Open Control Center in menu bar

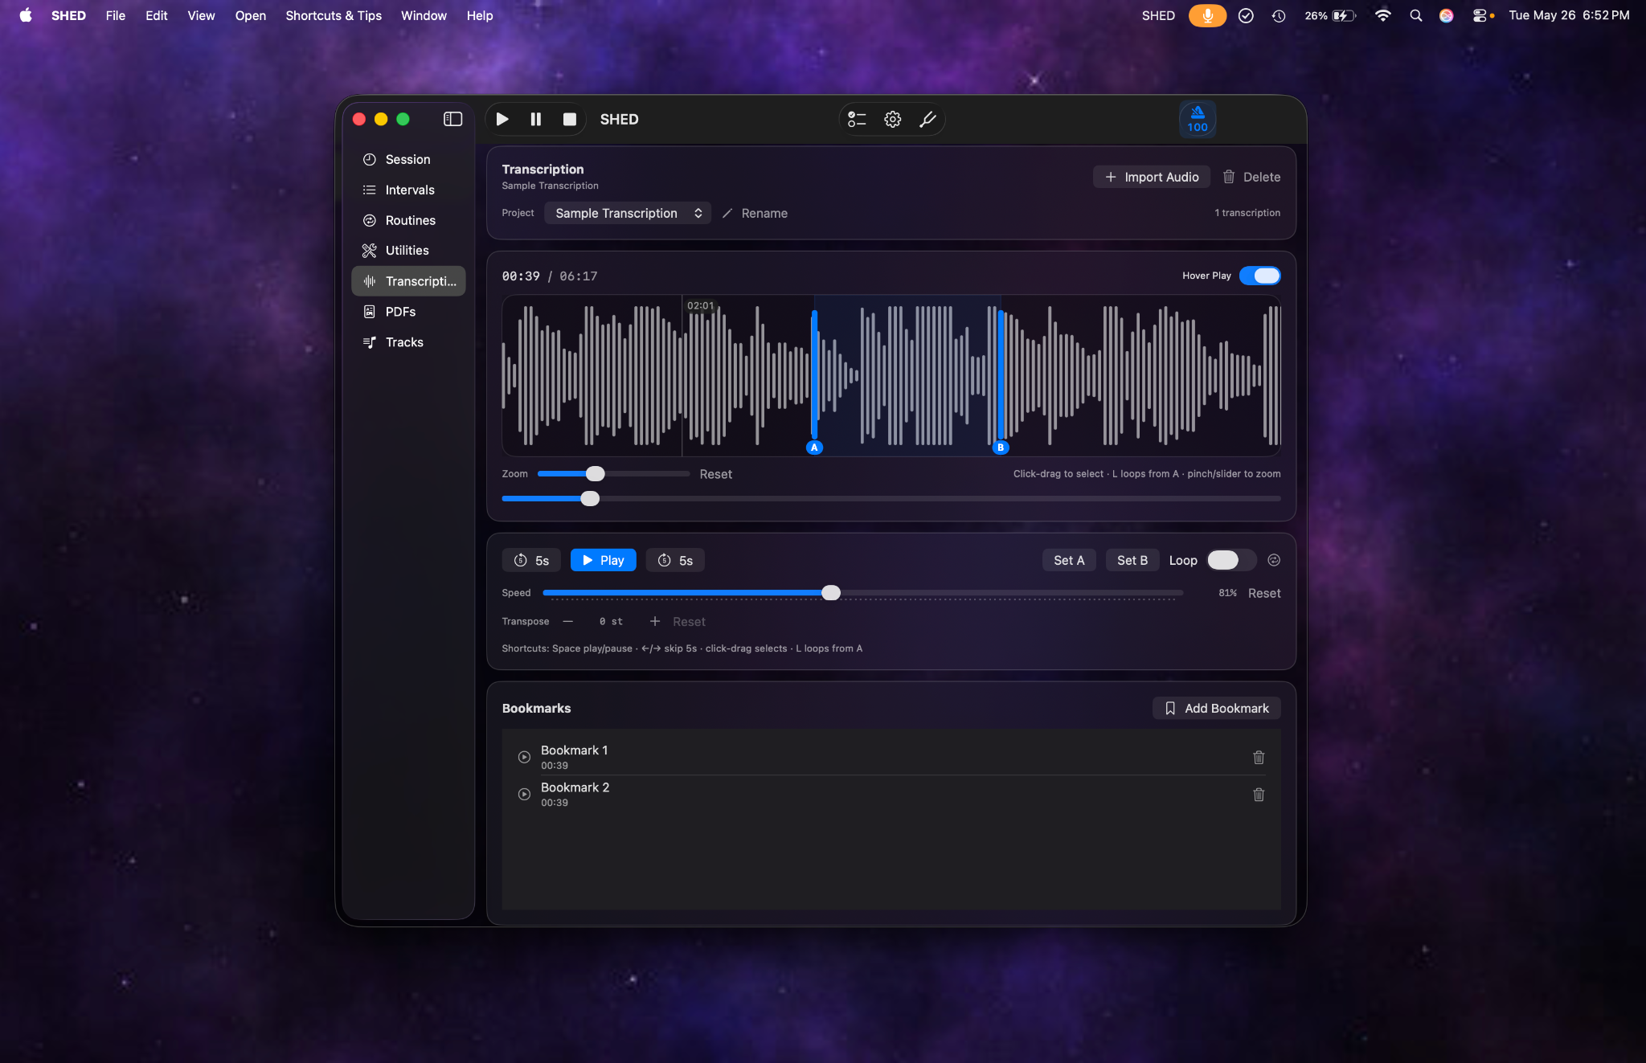pos(1480,15)
